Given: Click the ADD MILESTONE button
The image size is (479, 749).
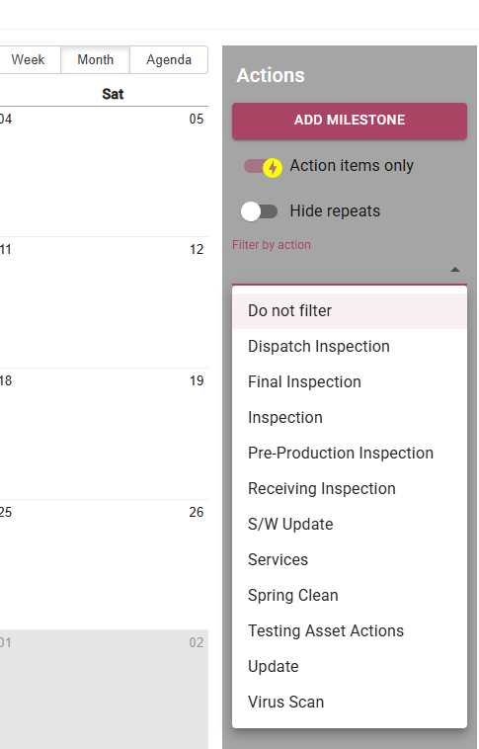Looking at the screenshot, I should [x=350, y=121].
